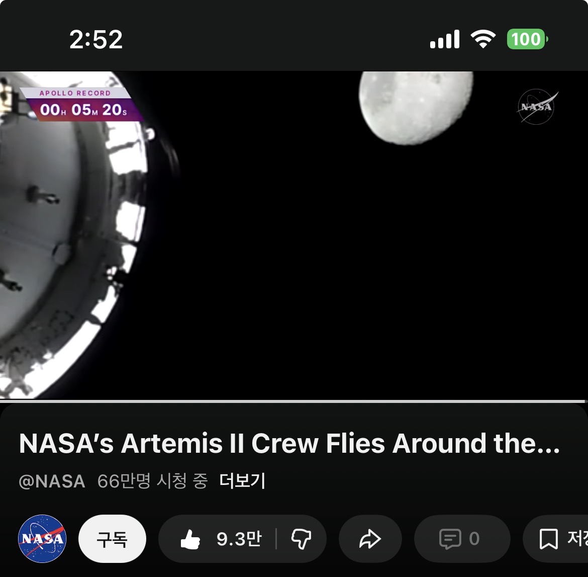588x577 pixels.
Task: Tap the share arrow icon
Action: click(x=370, y=539)
